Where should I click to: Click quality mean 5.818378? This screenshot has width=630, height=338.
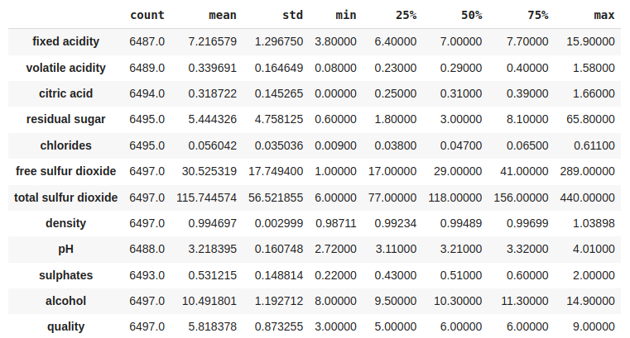pos(213,326)
